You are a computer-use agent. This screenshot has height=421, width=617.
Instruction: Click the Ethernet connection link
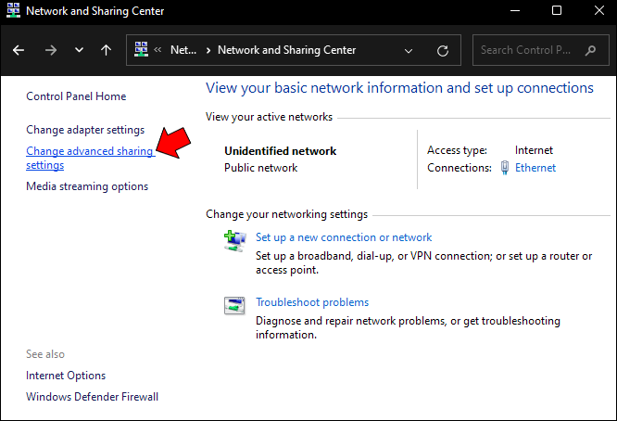point(535,168)
